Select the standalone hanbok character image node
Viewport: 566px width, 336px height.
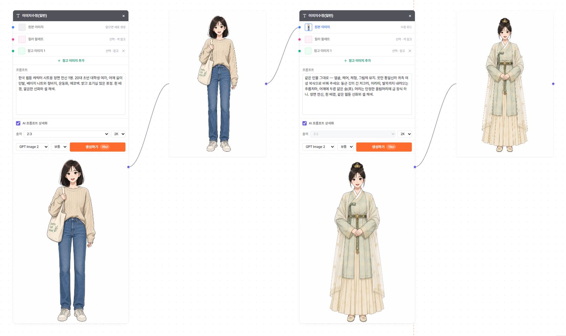tap(505, 84)
